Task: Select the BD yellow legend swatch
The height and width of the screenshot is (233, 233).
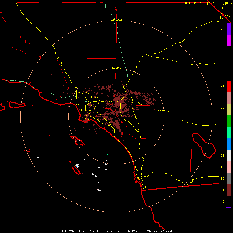Action: pyautogui.click(x=229, y=110)
